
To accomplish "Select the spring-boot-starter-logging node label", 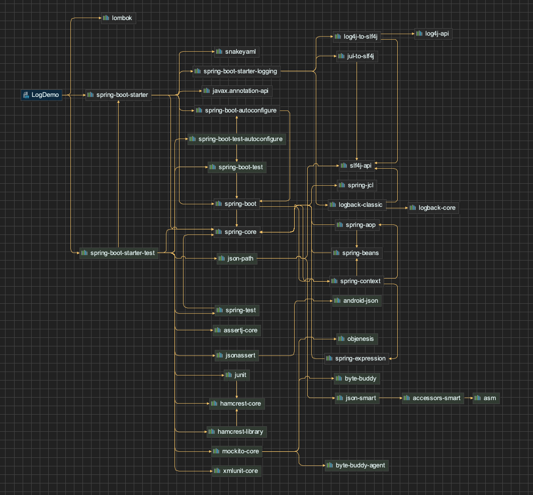I will [x=240, y=71].
